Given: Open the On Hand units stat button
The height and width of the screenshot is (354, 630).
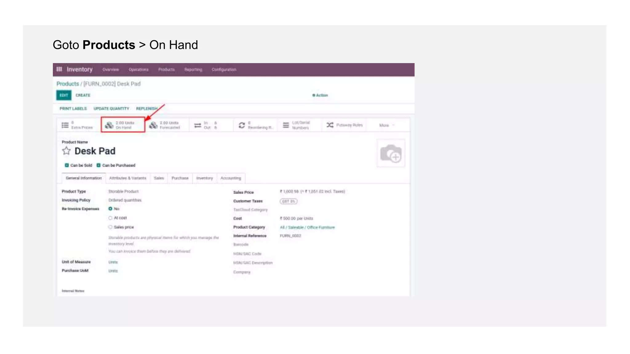Looking at the screenshot, I should pos(123,125).
